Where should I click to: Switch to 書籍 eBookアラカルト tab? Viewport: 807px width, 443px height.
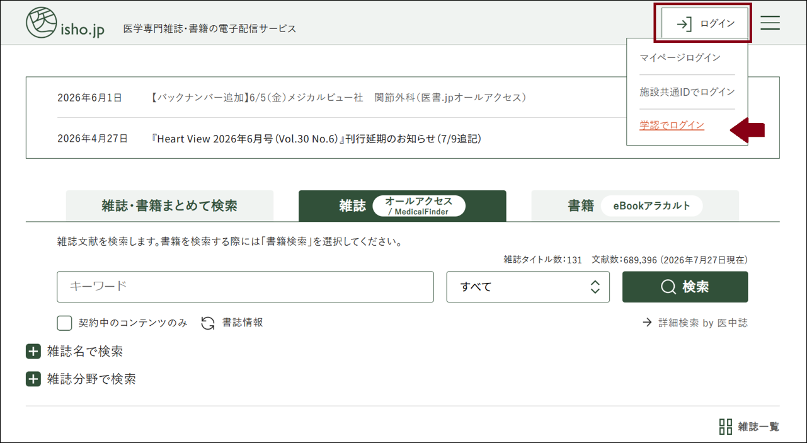point(635,206)
